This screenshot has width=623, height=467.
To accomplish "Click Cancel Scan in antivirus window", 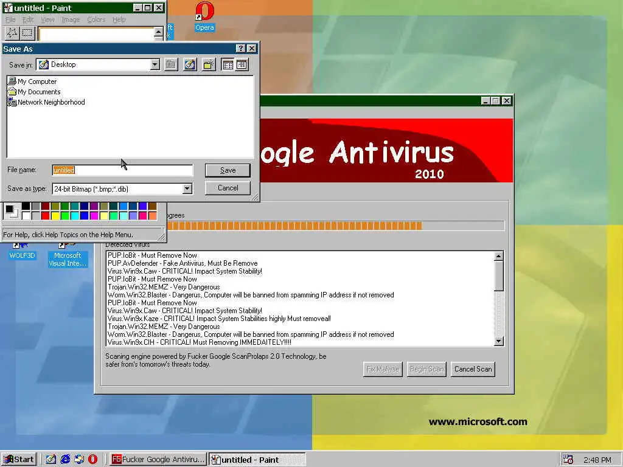I will [x=473, y=369].
